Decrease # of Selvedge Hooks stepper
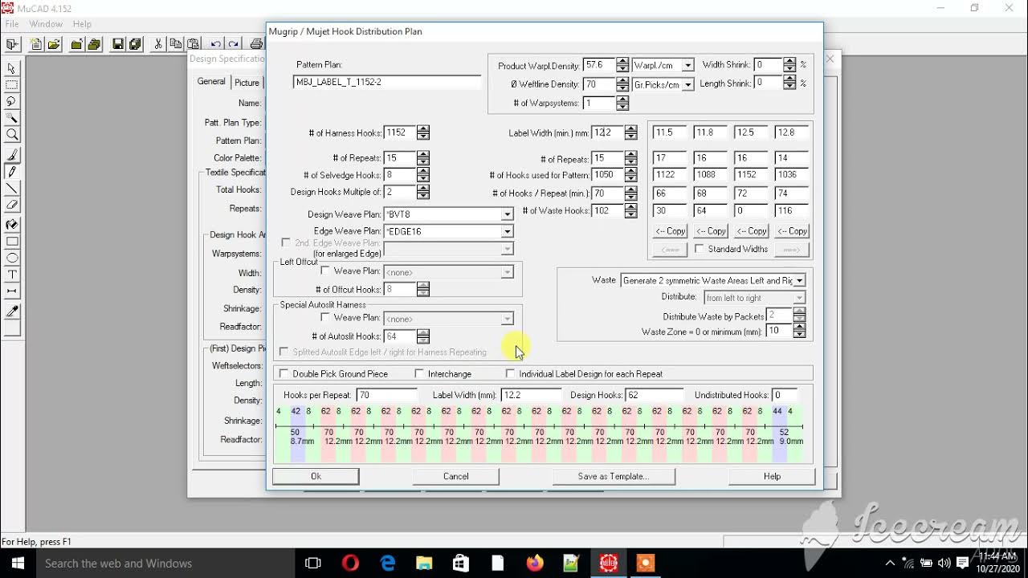Image resolution: width=1028 pixels, height=578 pixels. (423, 178)
